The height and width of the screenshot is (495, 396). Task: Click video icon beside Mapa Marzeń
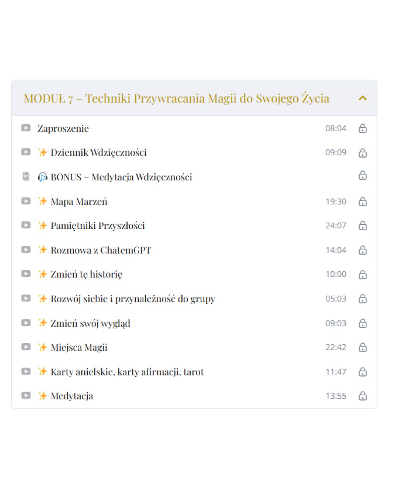point(26,201)
